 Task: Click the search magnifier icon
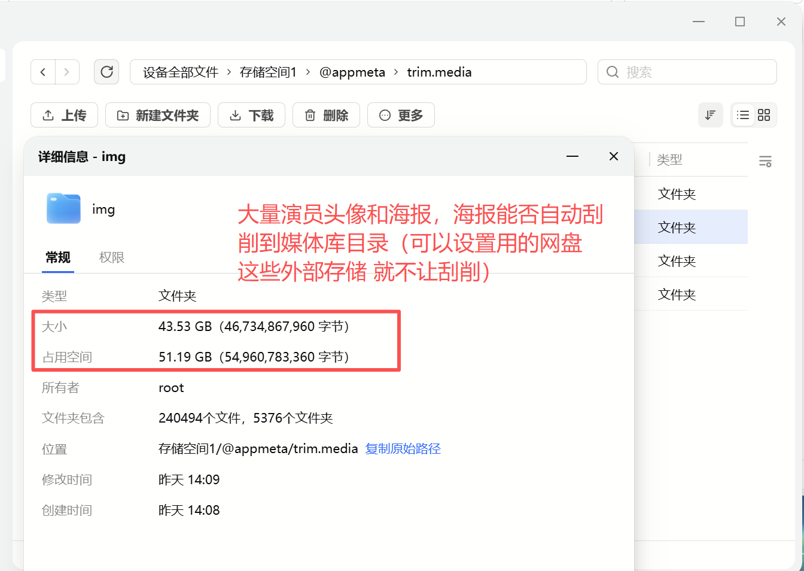click(x=613, y=72)
